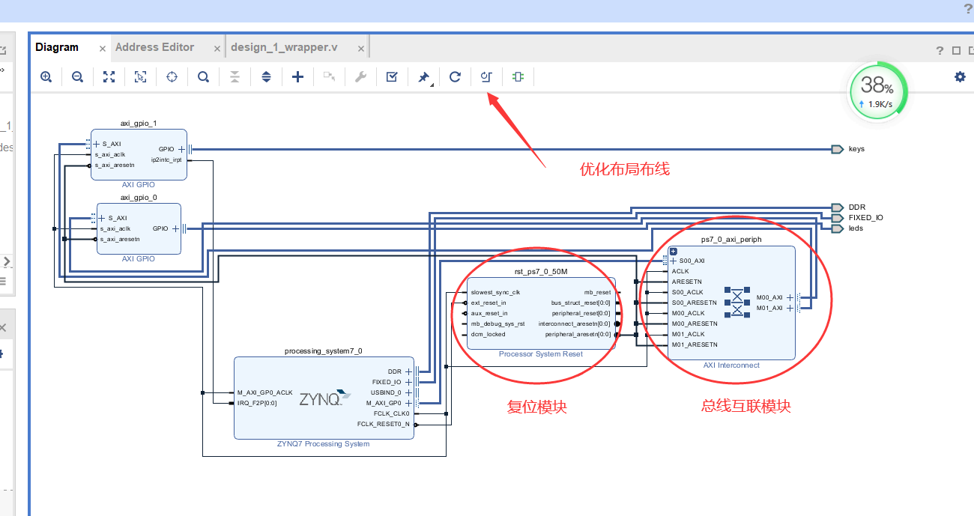Click the Regenerate Layout refresh icon
Viewport: 974px width, 516px height.
(455, 76)
